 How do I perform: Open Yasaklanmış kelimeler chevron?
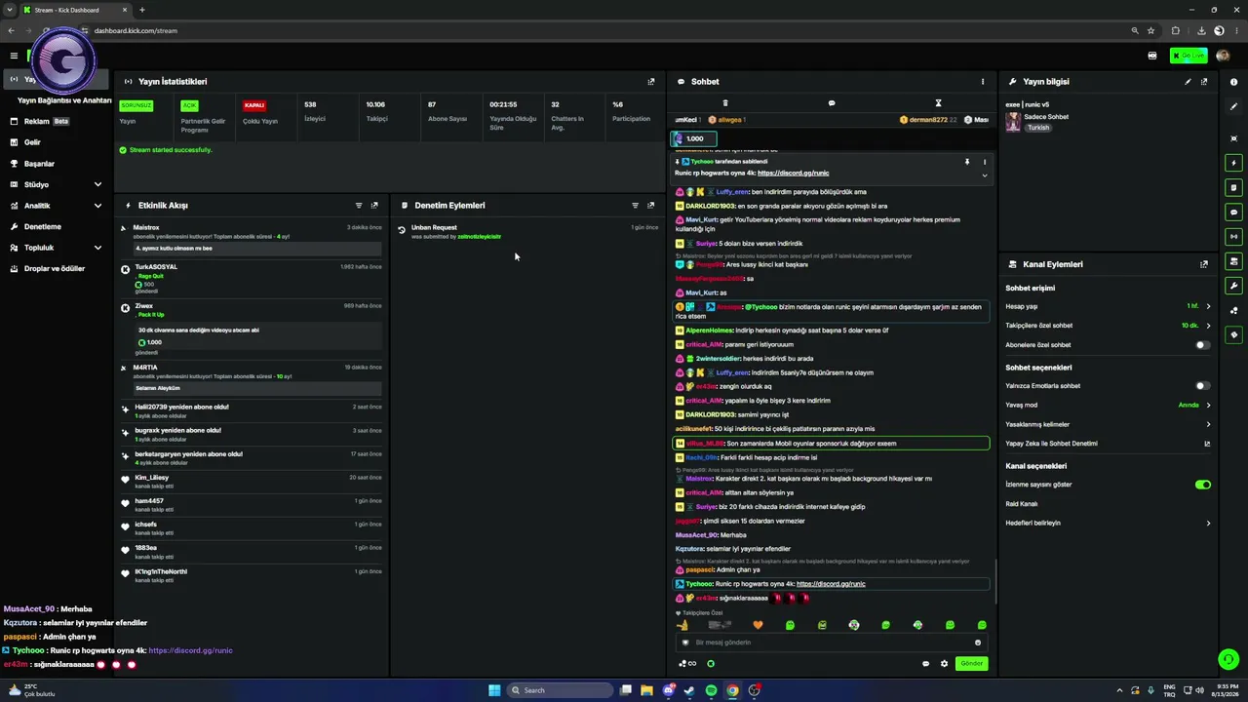(1208, 424)
